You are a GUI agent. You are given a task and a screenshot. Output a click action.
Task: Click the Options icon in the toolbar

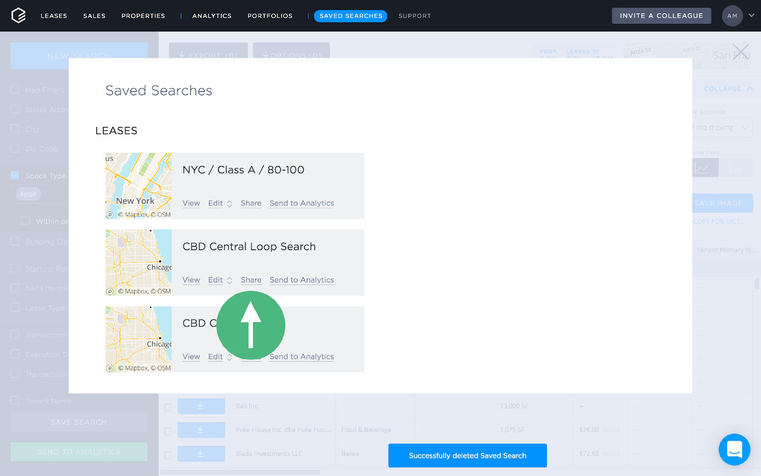point(265,55)
